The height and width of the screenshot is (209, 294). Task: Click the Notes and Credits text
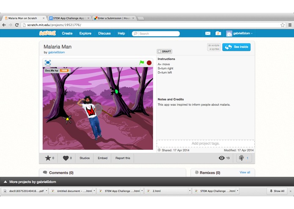194,104
